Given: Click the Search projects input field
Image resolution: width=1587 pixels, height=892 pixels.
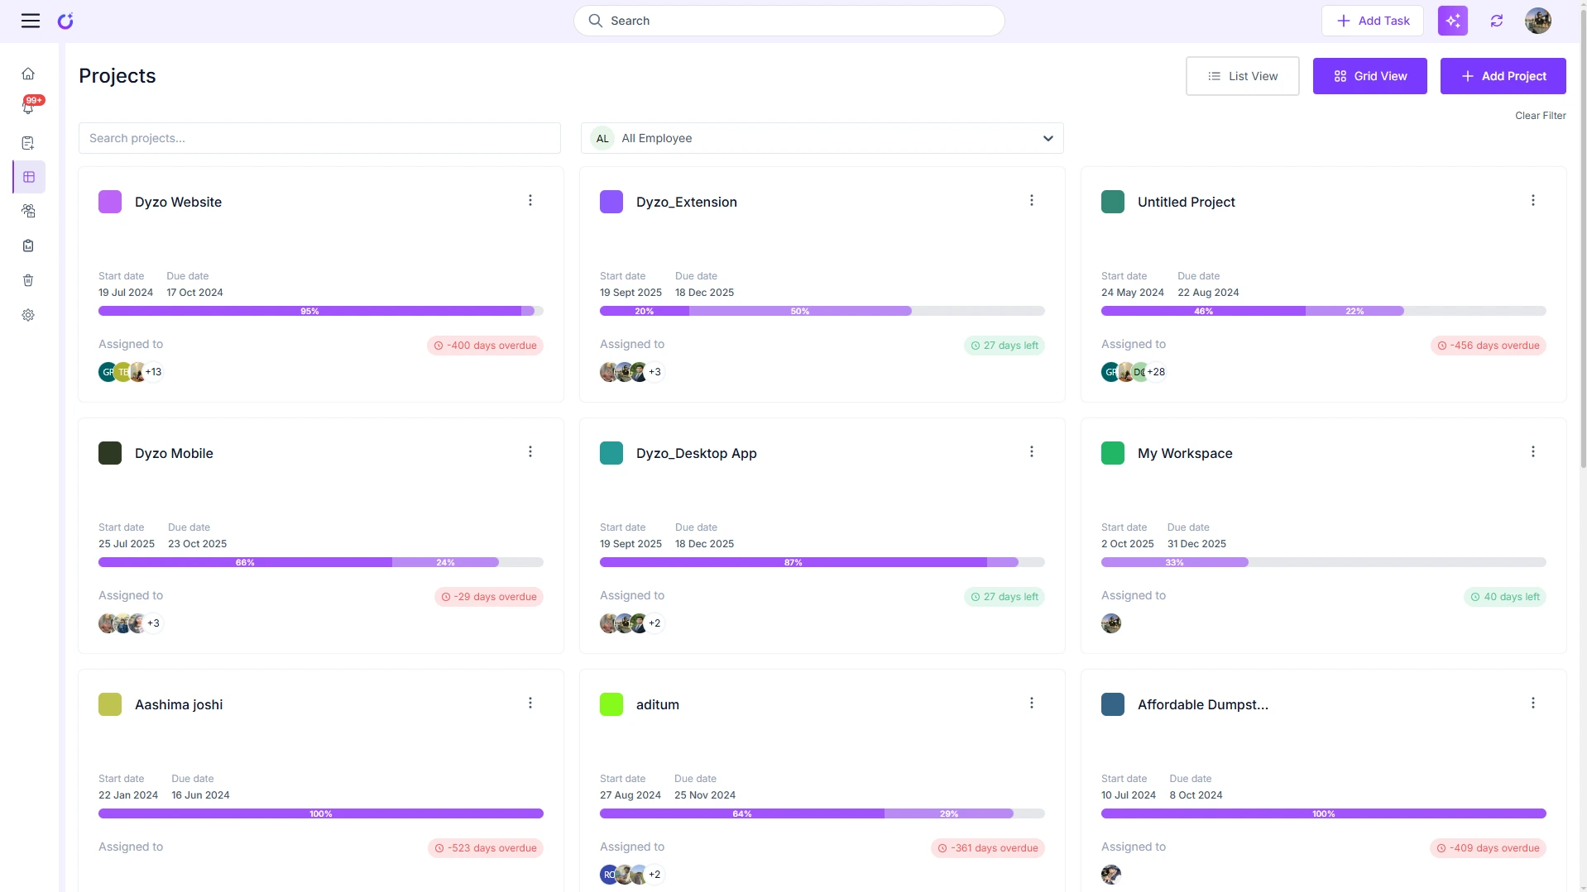Looking at the screenshot, I should (319, 138).
